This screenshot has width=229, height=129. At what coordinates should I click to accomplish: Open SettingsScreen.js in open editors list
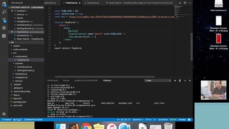pos(25,29)
